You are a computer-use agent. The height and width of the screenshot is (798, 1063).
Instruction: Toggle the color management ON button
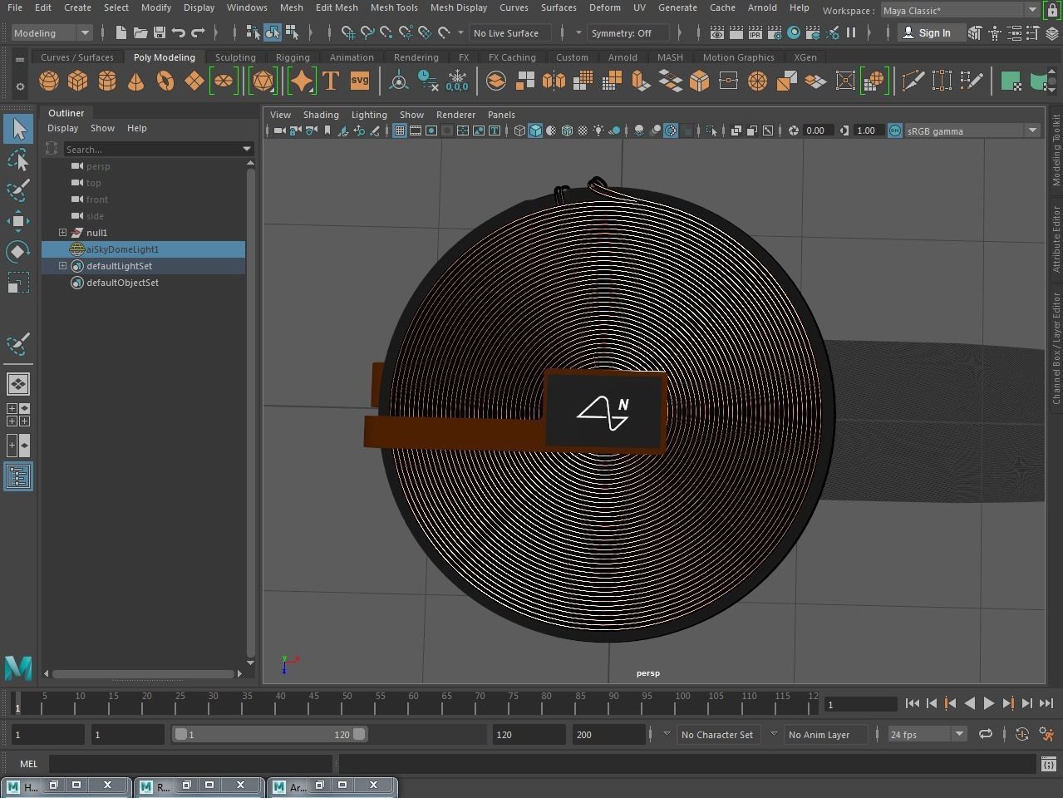click(x=894, y=131)
